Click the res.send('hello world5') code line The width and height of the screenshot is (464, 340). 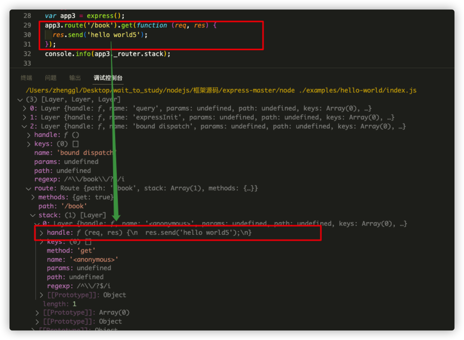click(x=100, y=35)
